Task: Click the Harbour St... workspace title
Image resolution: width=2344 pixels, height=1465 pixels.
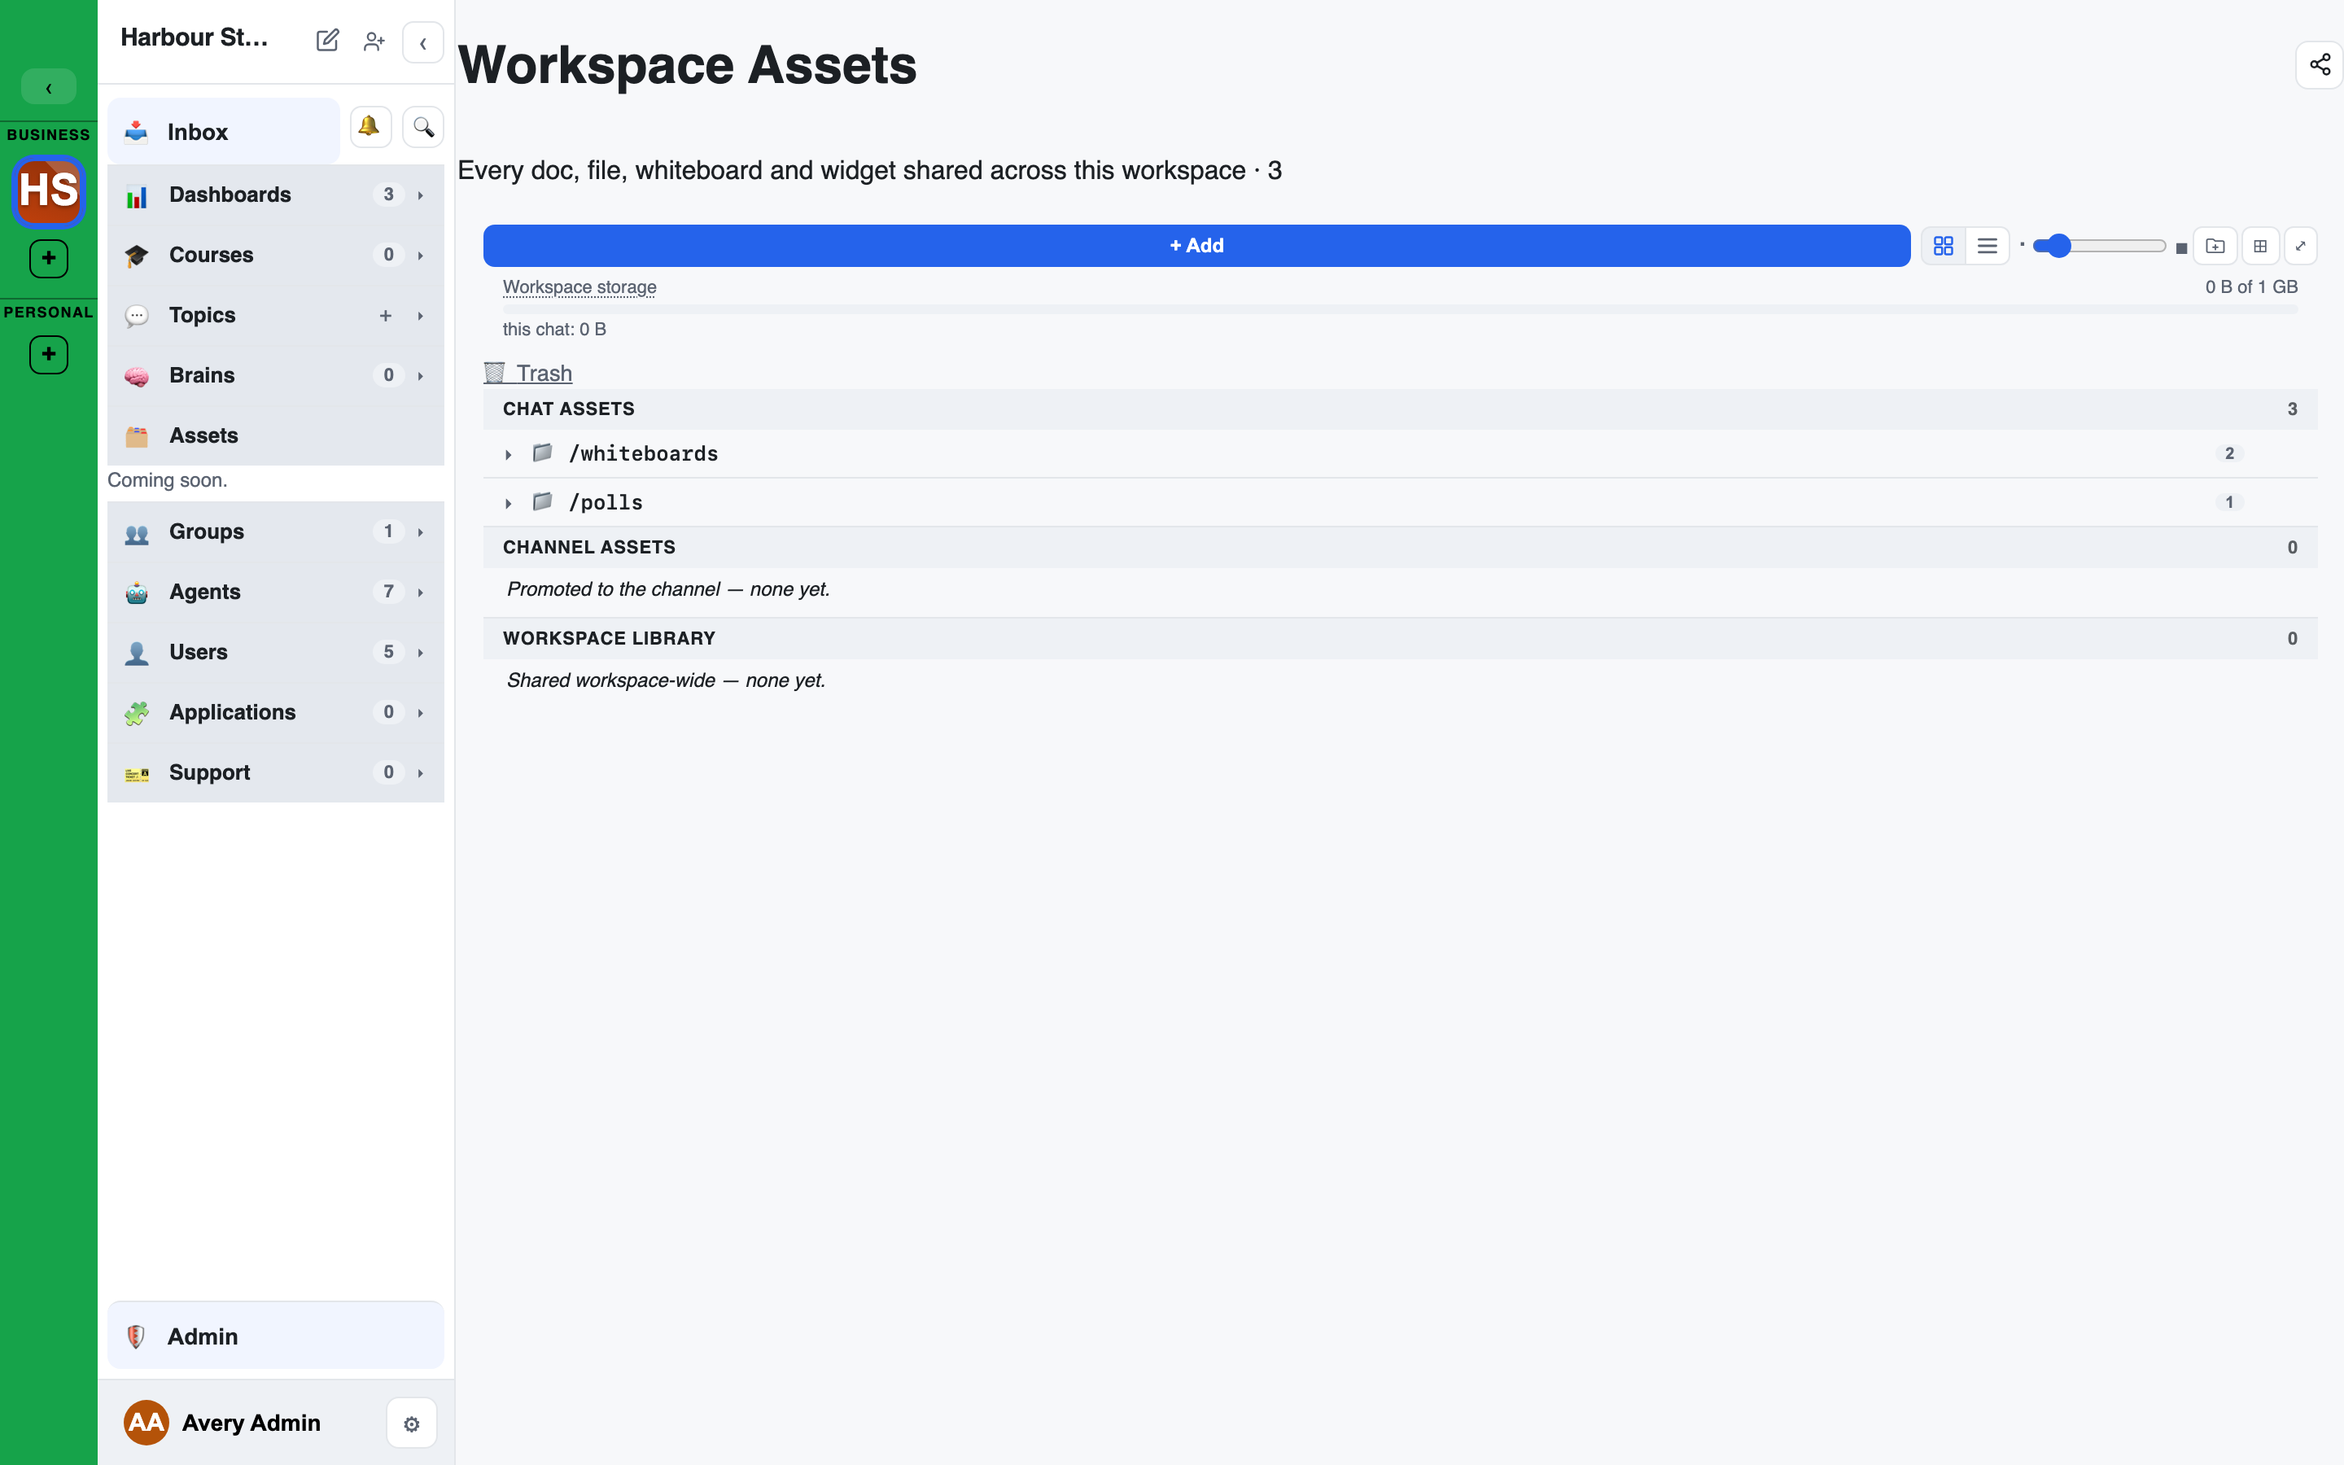Action: coord(194,37)
